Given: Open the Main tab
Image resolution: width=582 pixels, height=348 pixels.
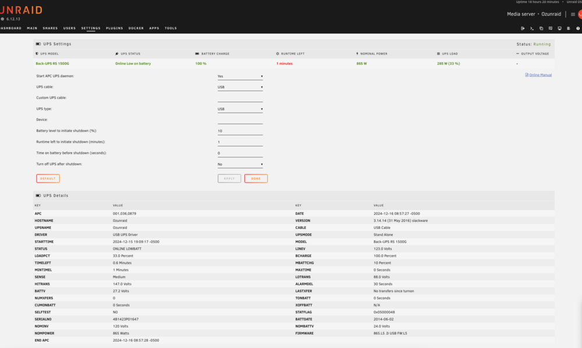Looking at the screenshot, I should coord(32,28).
